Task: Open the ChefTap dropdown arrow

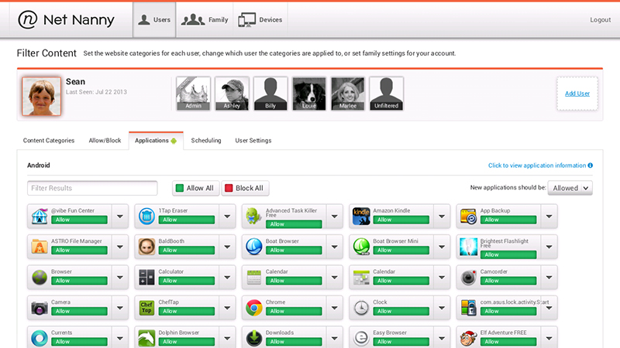Action: pos(227,308)
